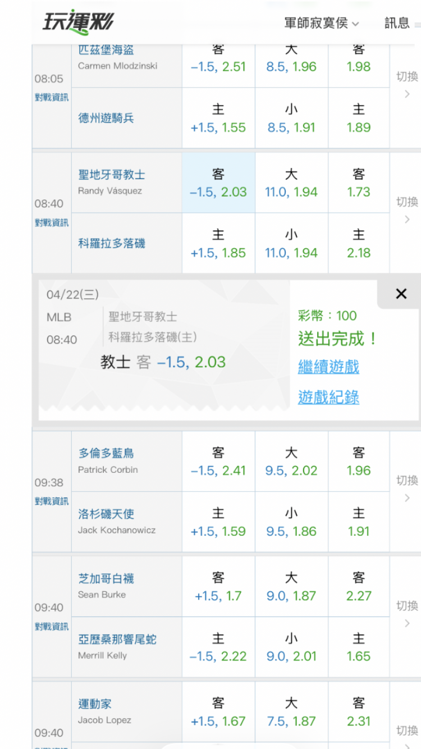The height and width of the screenshot is (749, 421).
Task: Select 主 +1.5, 1.85 for 科羅拉多落磯
Action: 218,244
